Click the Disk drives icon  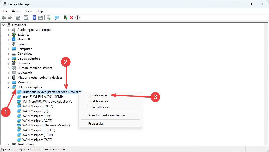14,54
